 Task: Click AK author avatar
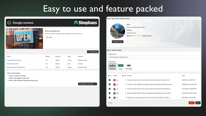pyautogui.click(x=114, y=85)
